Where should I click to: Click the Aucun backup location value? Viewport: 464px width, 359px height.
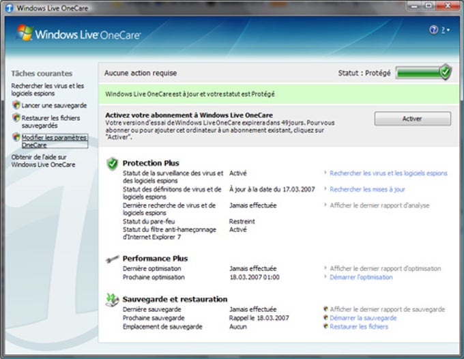pos(238,327)
